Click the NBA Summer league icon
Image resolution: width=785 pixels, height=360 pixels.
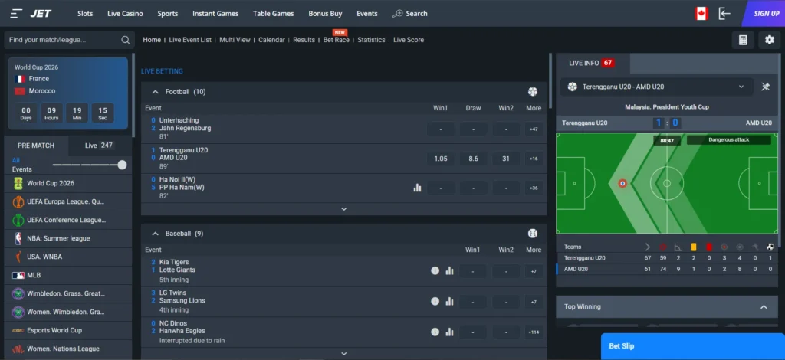click(x=18, y=238)
